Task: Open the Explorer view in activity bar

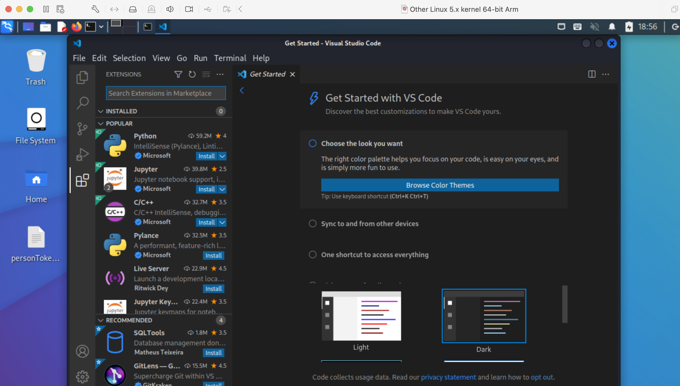Action: (x=82, y=78)
